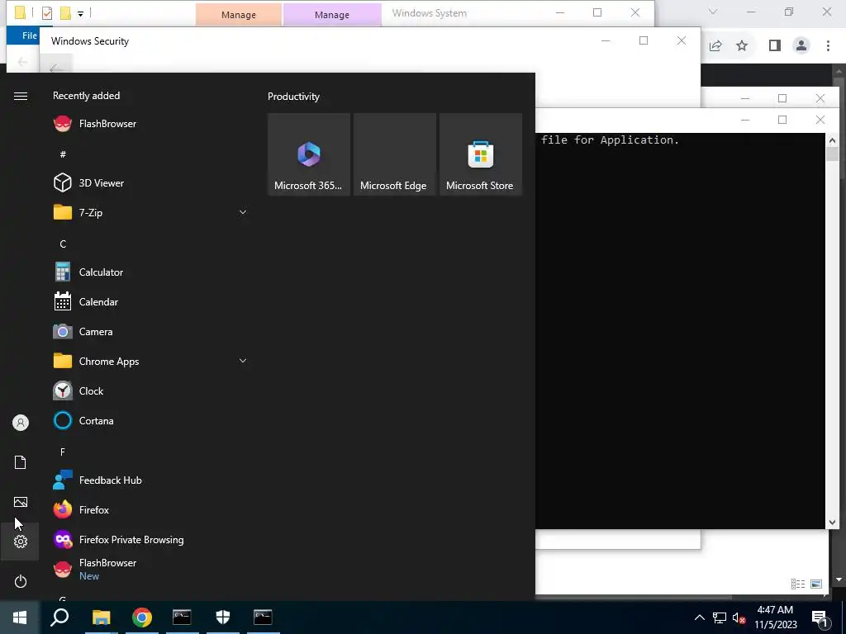Jump to the # letter heading in app list

tap(63, 154)
